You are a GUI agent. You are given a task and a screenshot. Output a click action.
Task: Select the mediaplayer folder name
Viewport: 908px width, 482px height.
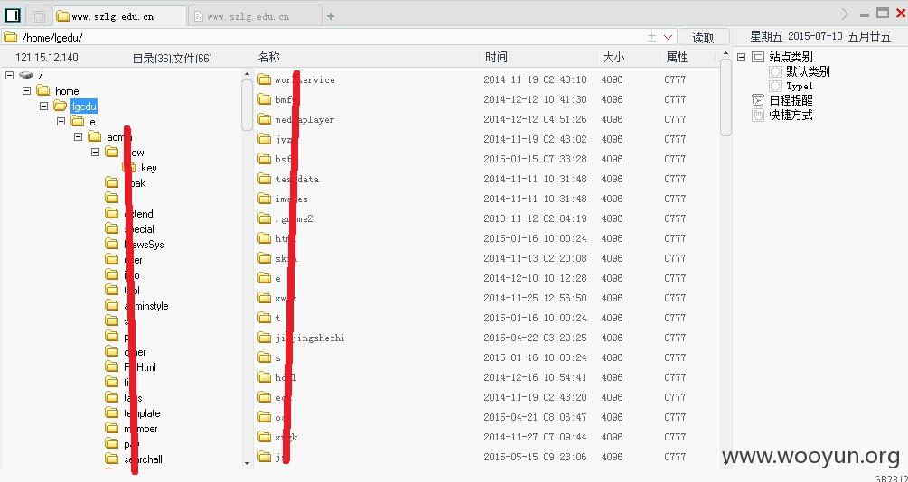(304, 120)
